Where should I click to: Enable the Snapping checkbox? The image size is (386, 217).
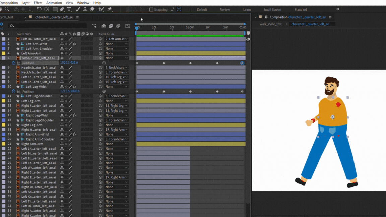(151, 10)
